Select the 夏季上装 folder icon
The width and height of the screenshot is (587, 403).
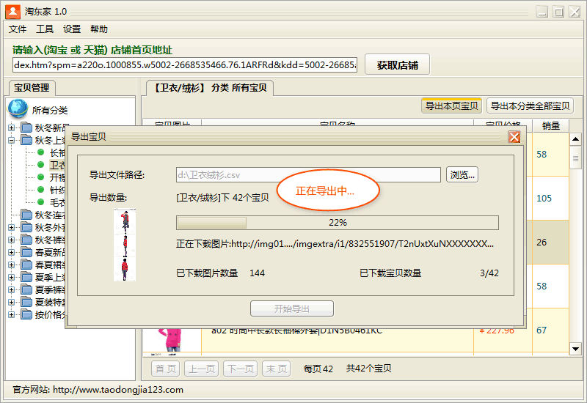(x=26, y=277)
